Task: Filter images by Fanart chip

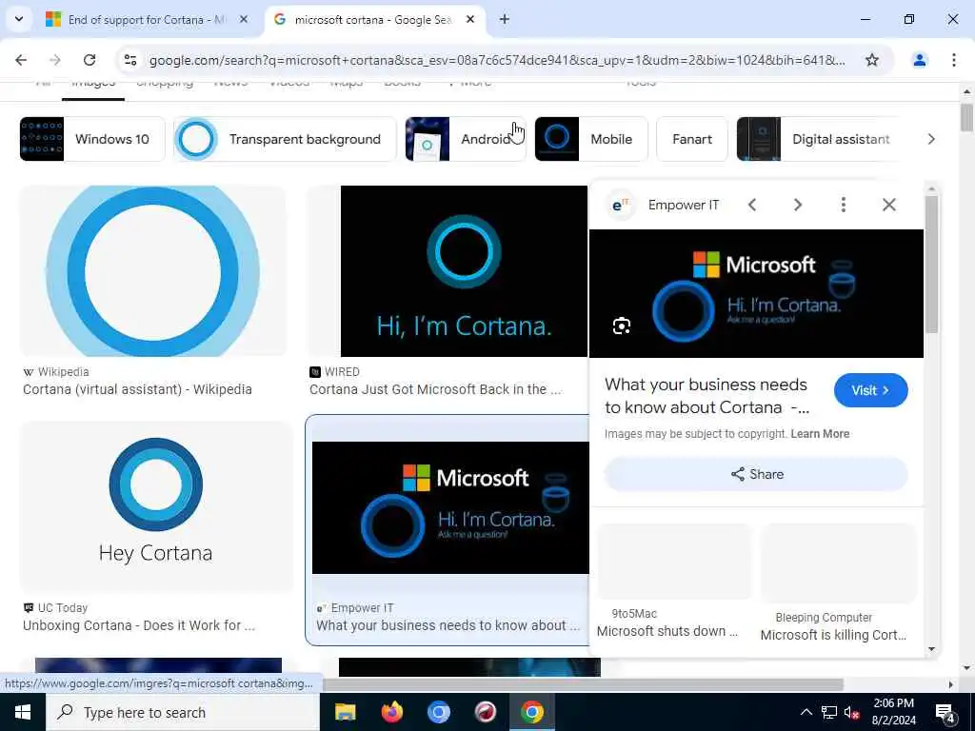Action: click(x=692, y=139)
